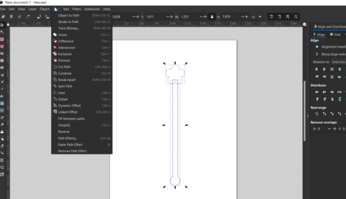Increase the Remove overlaps H value
Image resolution: width=346 pixels, height=199 pixels.
[x=335, y=129]
